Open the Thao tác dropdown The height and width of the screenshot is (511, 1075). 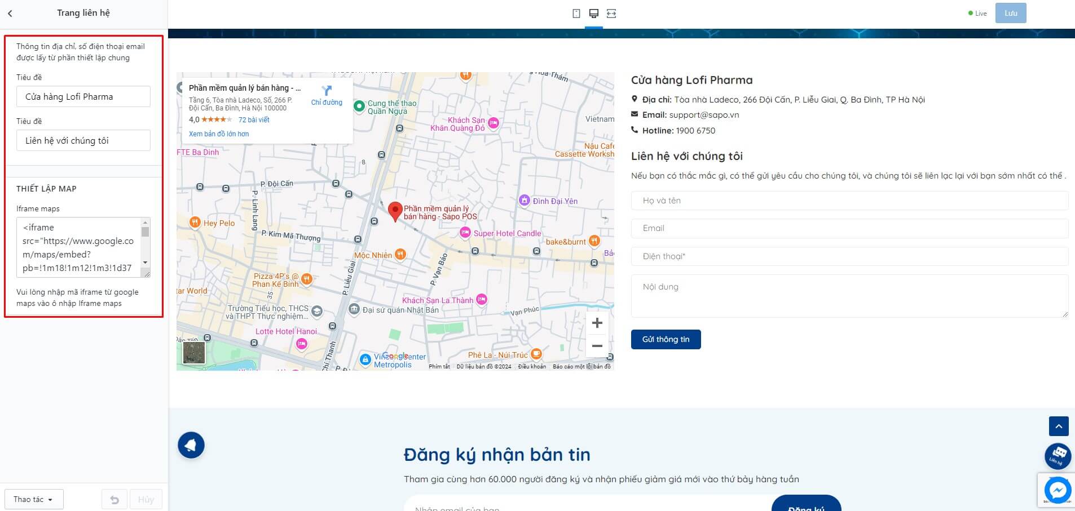coord(34,499)
